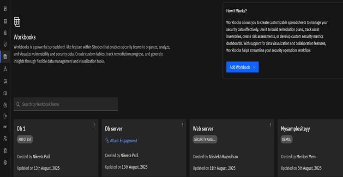
Task: Open the hierarchy tree icon in sidebar
Action: point(5,69)
